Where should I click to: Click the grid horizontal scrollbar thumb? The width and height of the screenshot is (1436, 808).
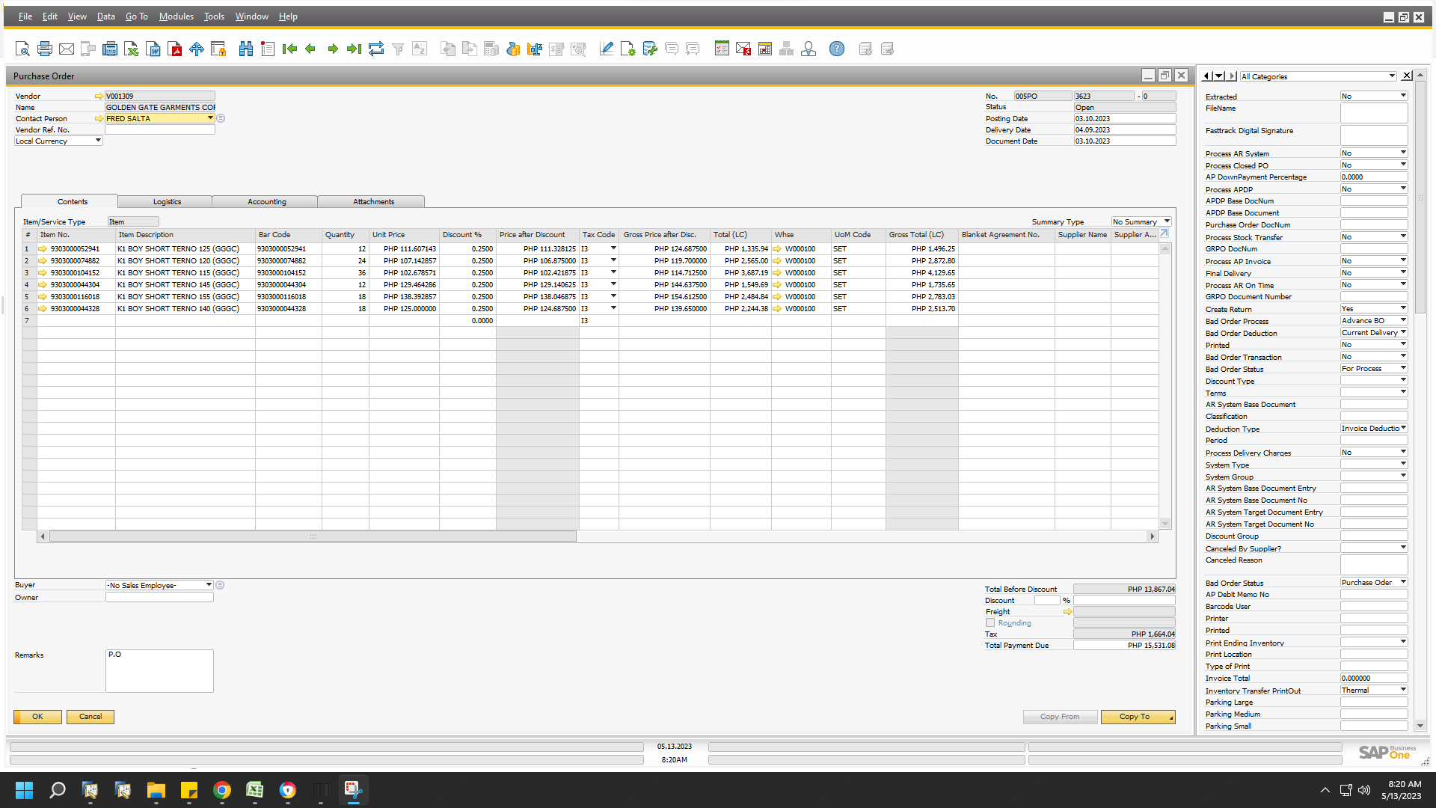[313, 536]
